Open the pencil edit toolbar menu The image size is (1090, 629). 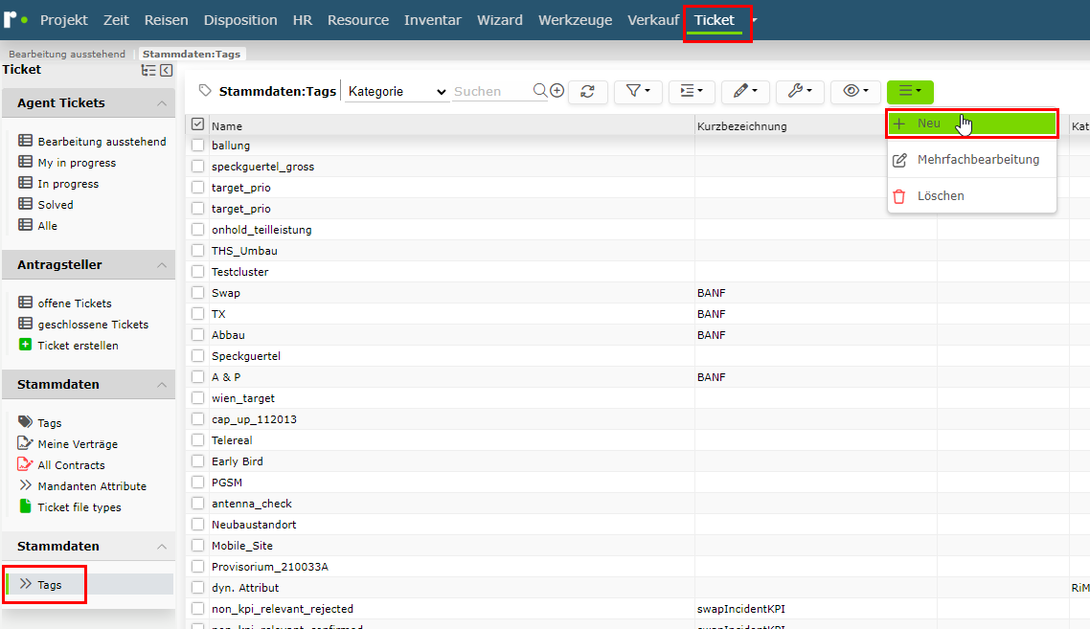tap(745, 92)
